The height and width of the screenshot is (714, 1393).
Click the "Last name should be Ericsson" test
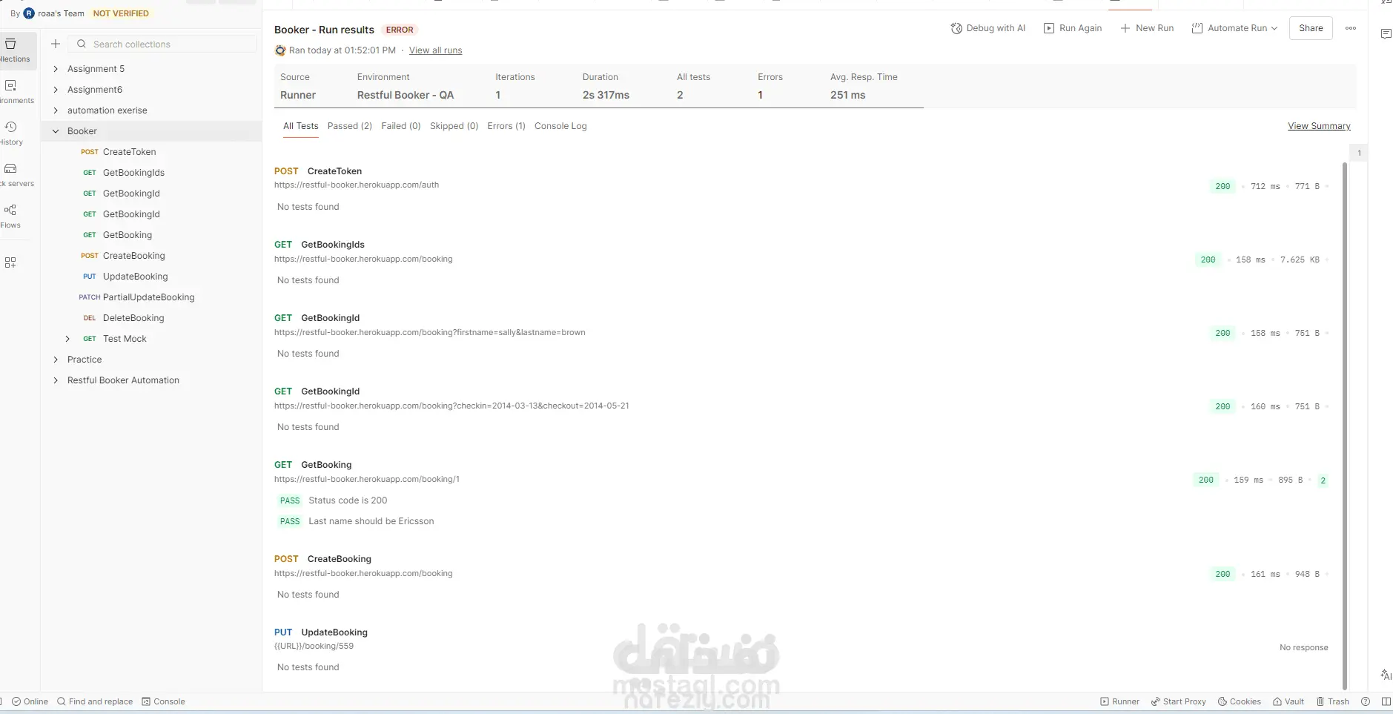pos(371,521)
